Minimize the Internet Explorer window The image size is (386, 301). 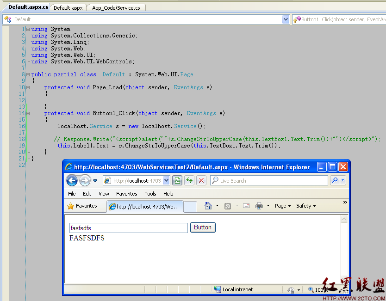coord(322,167)
